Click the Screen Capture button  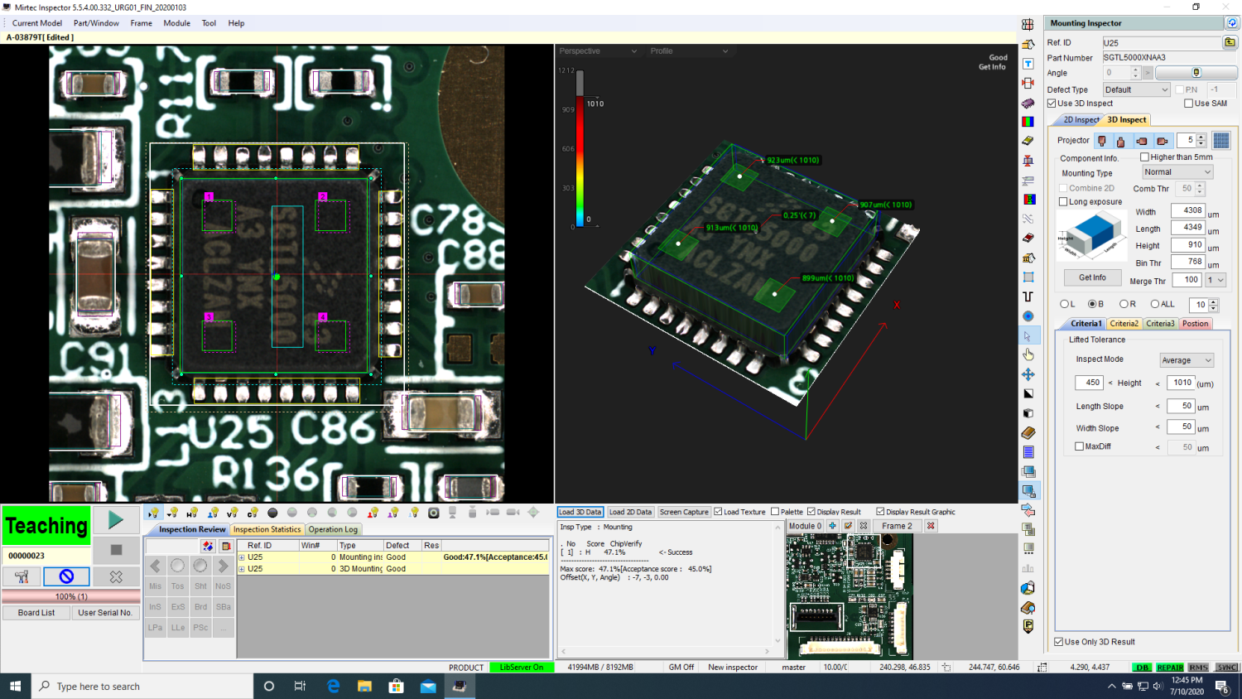(x=684, y=512)
